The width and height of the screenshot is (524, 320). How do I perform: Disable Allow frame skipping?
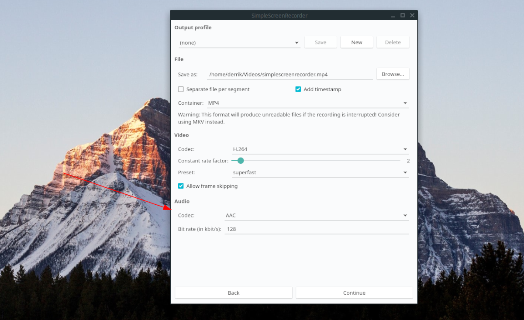tap(181, 186)
